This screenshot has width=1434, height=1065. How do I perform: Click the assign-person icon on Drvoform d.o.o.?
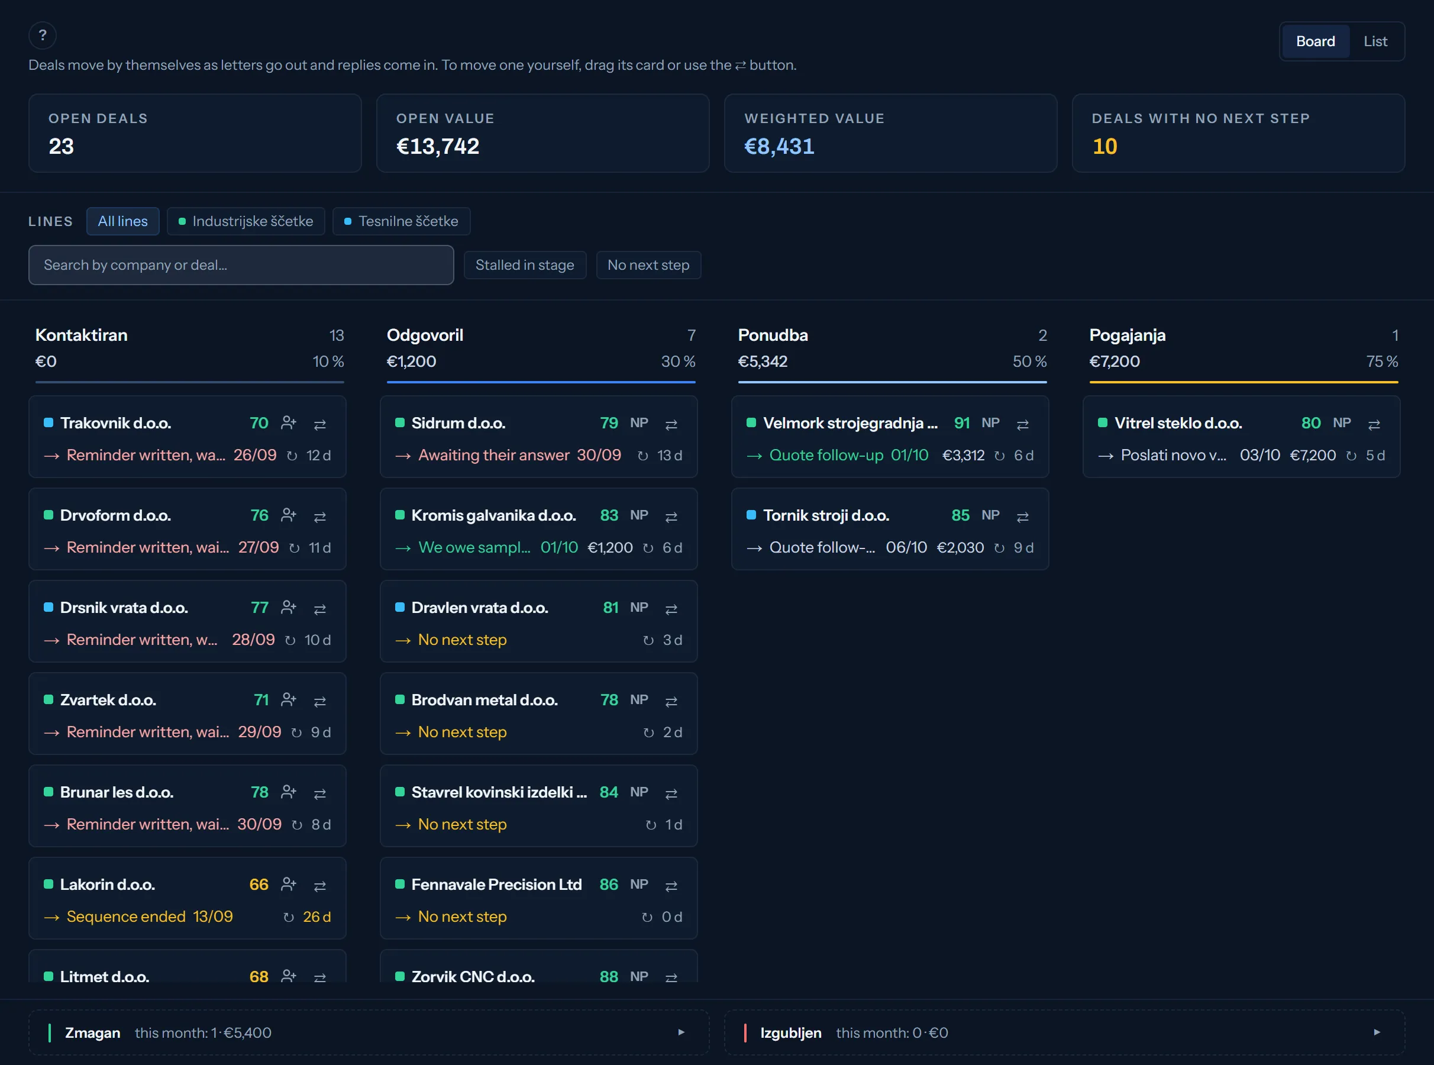(289, 515)
